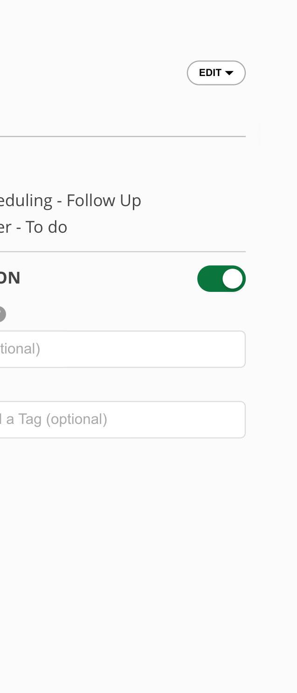Click the 'To do' text line

pyautogui.click(x=34, y=227)
